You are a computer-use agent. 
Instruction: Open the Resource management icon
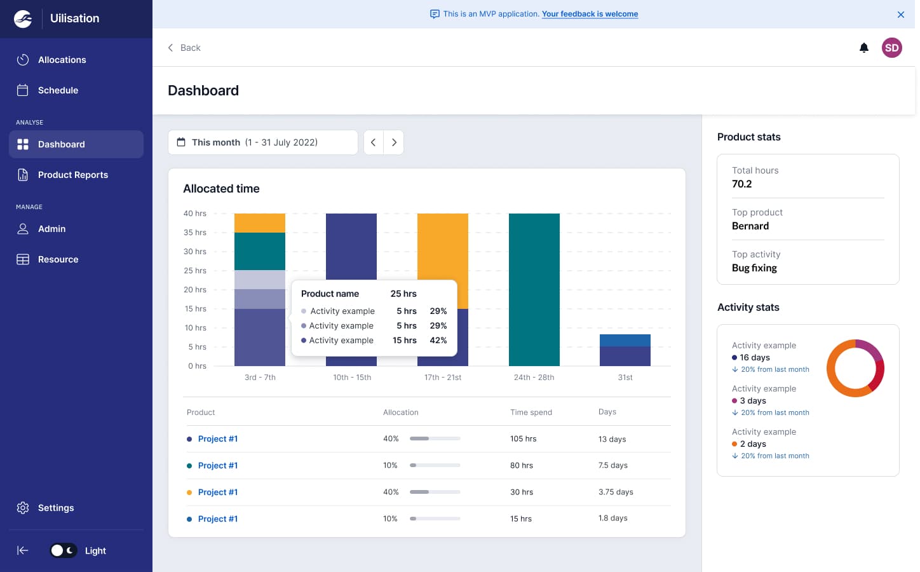point(23,259)
